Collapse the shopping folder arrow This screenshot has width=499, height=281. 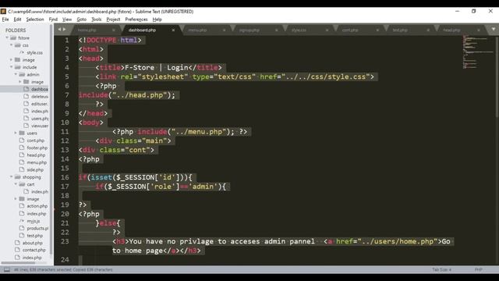tap(11, 177)
